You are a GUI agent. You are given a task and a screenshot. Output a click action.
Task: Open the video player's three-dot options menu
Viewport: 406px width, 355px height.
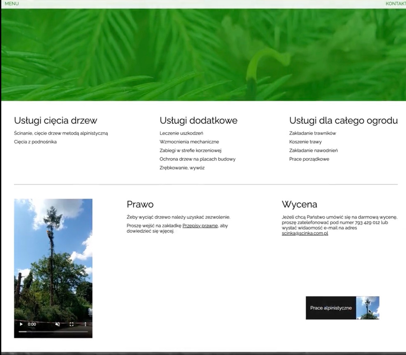86,324
